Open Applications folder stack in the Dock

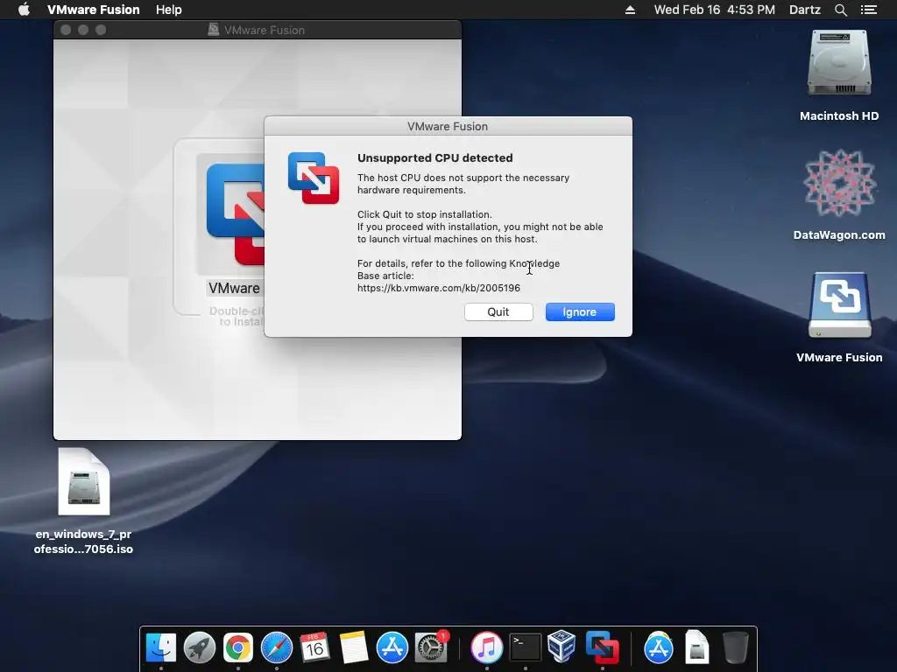coord(659,647)
